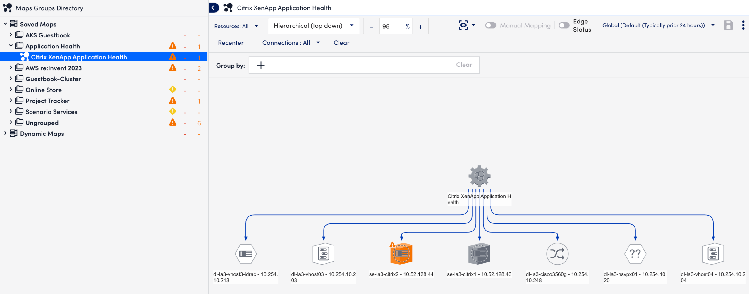Open the Global time range dropdown
This screenshot has height=294, width=749.
pos(658,25)
